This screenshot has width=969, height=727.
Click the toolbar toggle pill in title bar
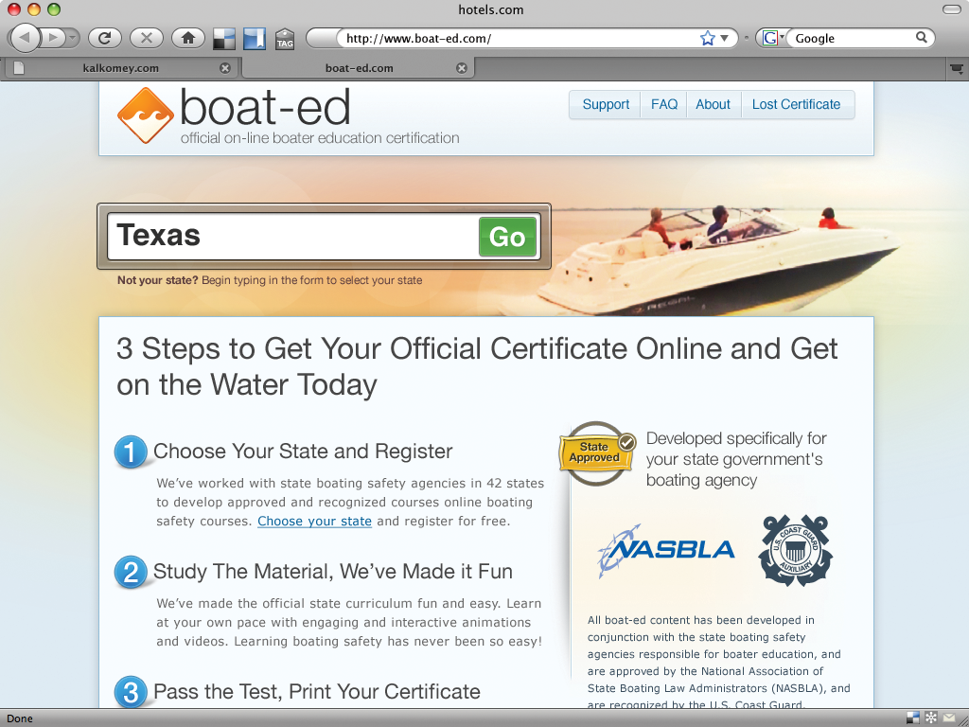click(x=952, y=9)
